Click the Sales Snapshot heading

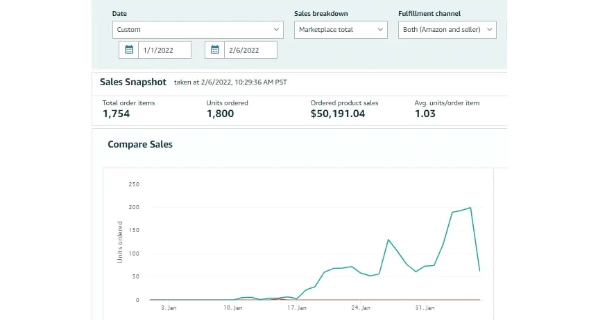[x=133, y=82]
